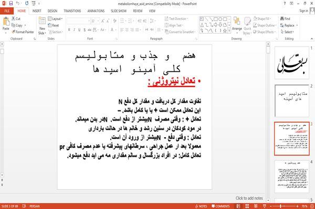Switch to REVIEW tab
The image size is (315, 209).
pyautogui.click(x=138, y=11)
